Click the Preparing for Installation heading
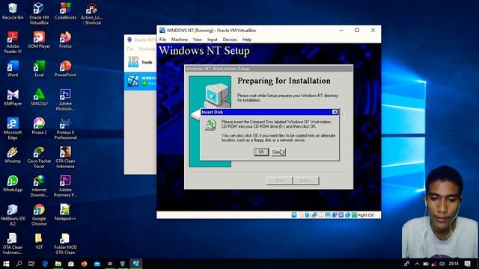 point(284,81)
